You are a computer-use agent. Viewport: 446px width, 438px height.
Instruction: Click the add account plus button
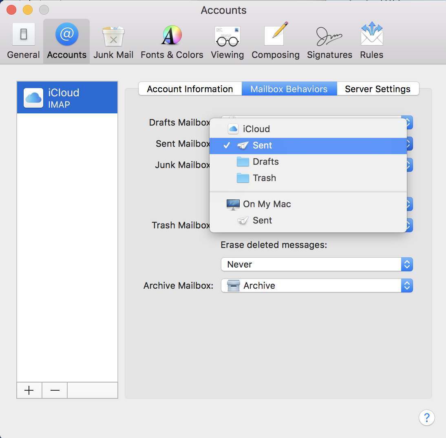(x=29, y=390)
